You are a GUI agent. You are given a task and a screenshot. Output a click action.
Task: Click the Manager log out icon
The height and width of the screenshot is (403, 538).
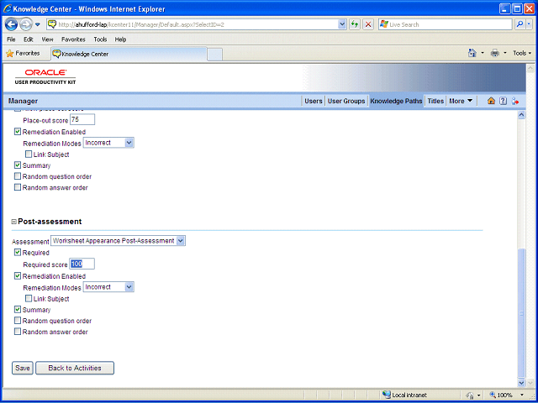click(x=515, y=101)
